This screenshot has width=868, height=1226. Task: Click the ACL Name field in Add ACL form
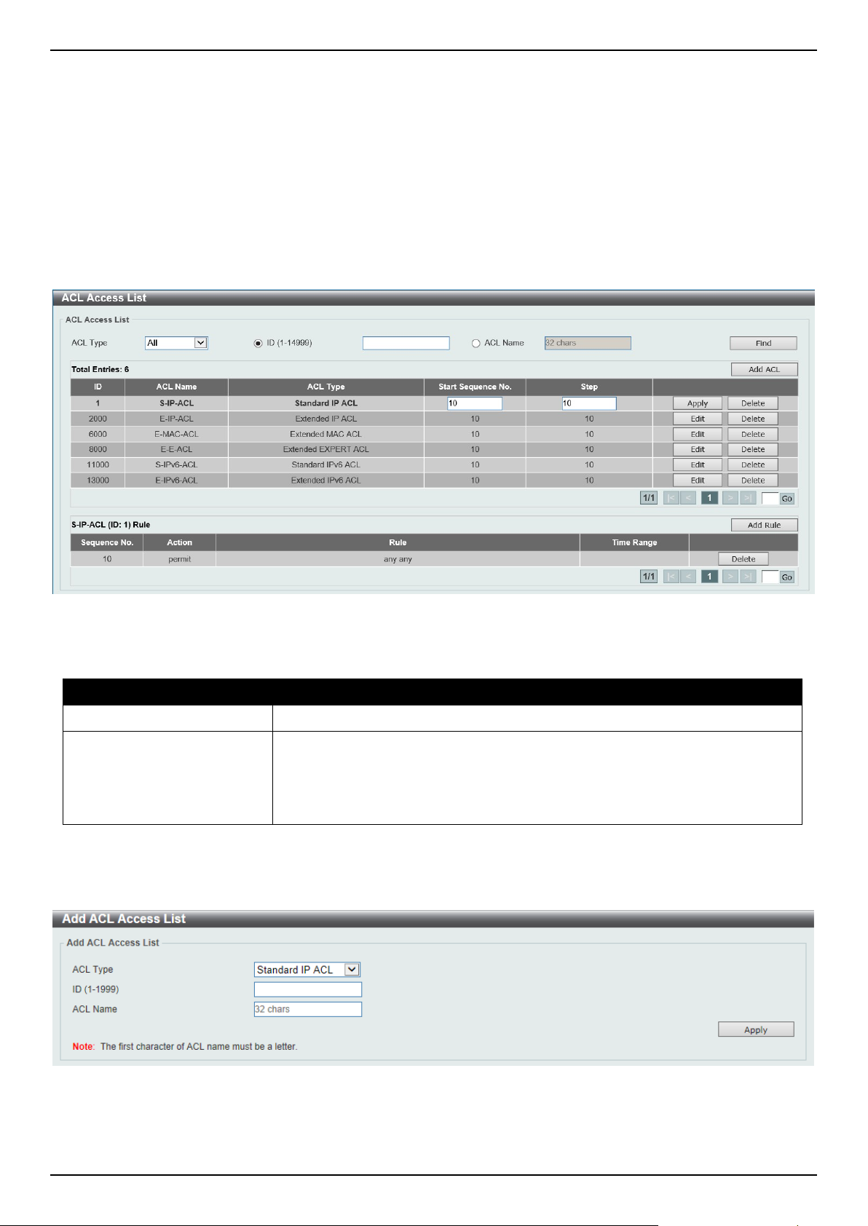[x=307, y=1009]
